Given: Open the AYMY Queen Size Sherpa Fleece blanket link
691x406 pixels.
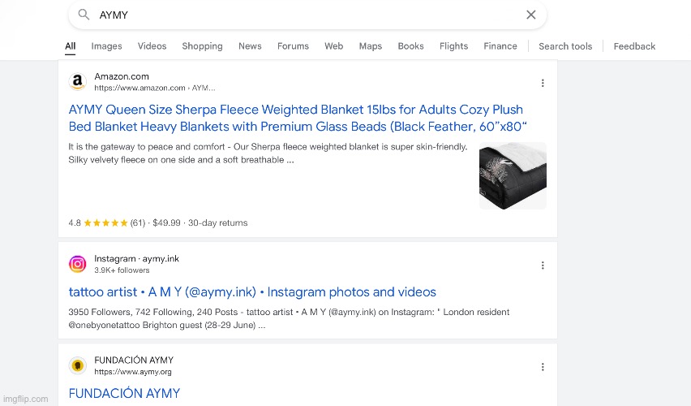Looking at the screenshot, I should tap(298, 118).
